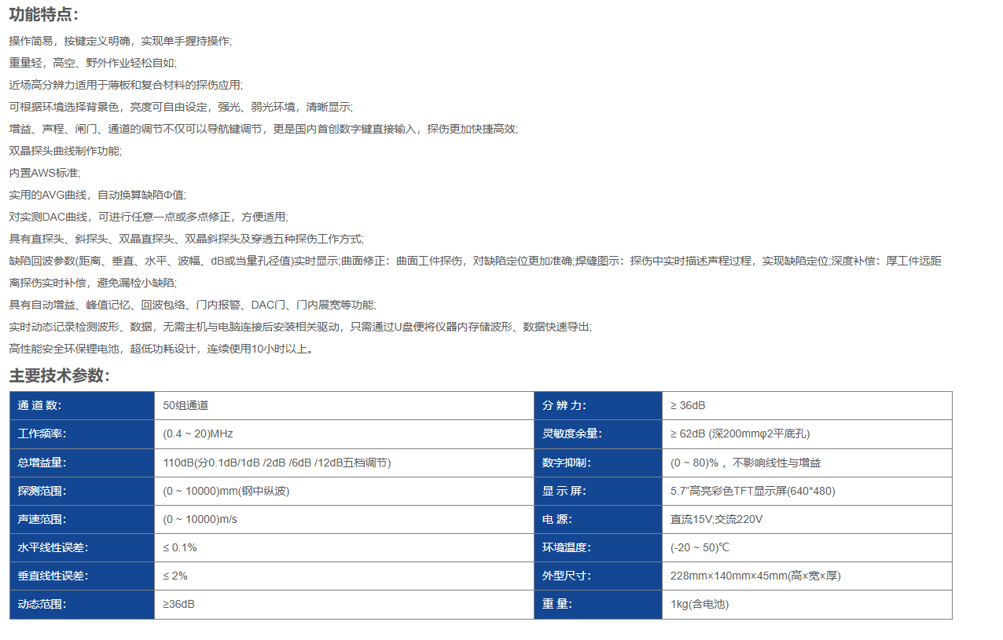Select the 总增益量 label cell
The height and width of the screenshot is (640, 1003).
point(82,463)
